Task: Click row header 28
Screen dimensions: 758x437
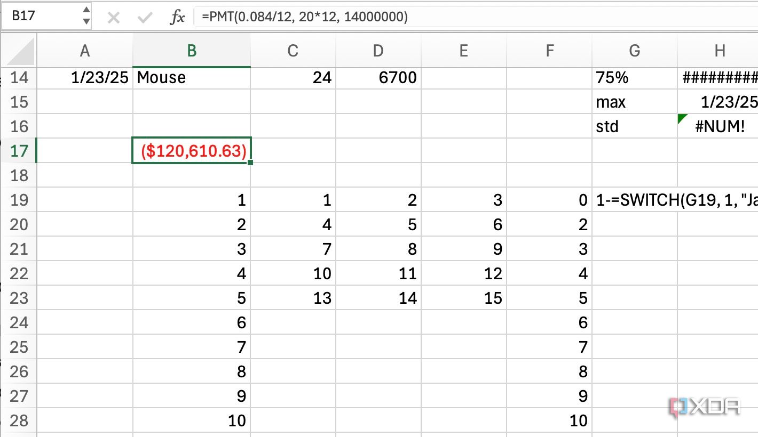Action: tap(19, 420)
